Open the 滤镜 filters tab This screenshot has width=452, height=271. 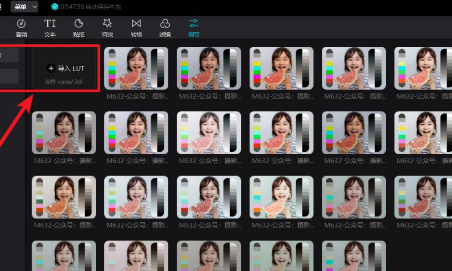(165, 28)
